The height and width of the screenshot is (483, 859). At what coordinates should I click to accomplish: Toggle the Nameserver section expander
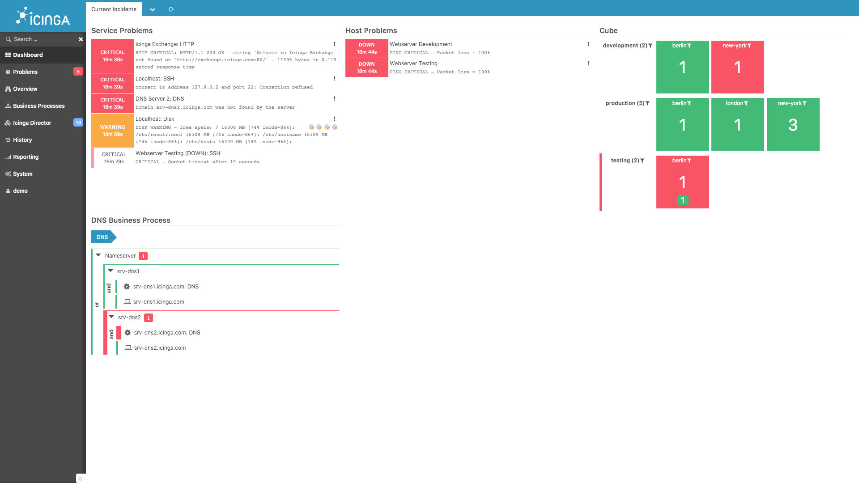pyautogui.click(x=98, y=255)
